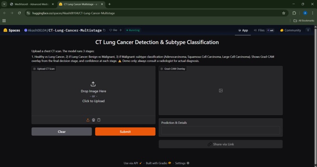Click the Grad-CAM Overlay label
The width and height of the screenshot is (317, 167).
pyautogui.click(x=173, y=69)
